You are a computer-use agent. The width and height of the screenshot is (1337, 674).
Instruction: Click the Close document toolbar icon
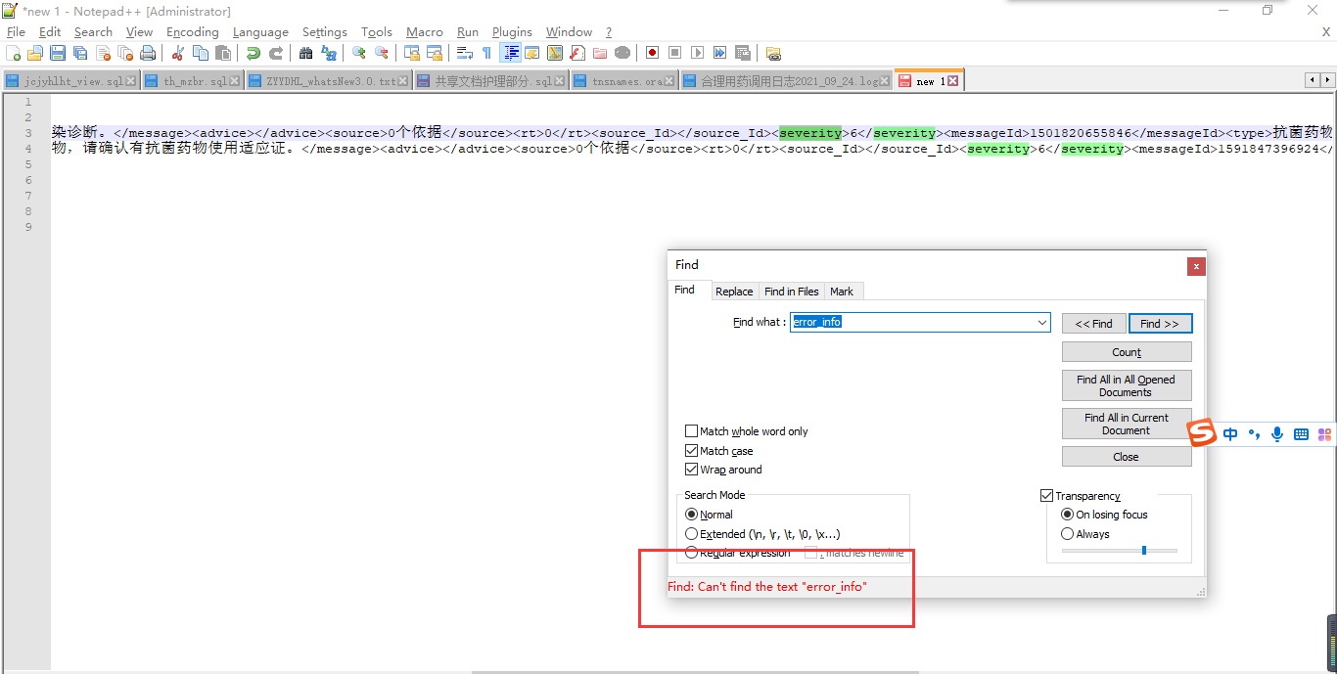click(103, 53)
